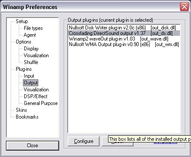Click the Configure button
Viewport: 191px width, 157px height.
[83, 141]
